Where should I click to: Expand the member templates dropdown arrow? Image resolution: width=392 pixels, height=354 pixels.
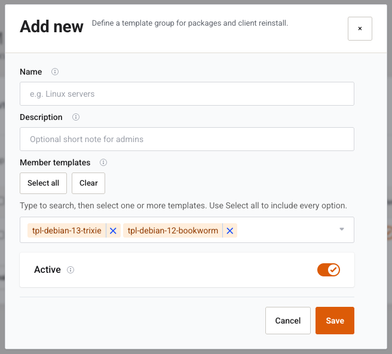(342, 229)
